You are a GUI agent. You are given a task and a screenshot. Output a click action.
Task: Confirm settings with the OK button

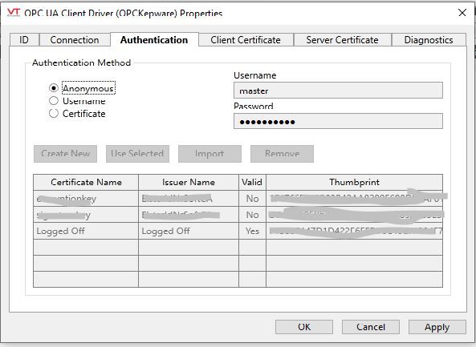click(x=304, y=327)
